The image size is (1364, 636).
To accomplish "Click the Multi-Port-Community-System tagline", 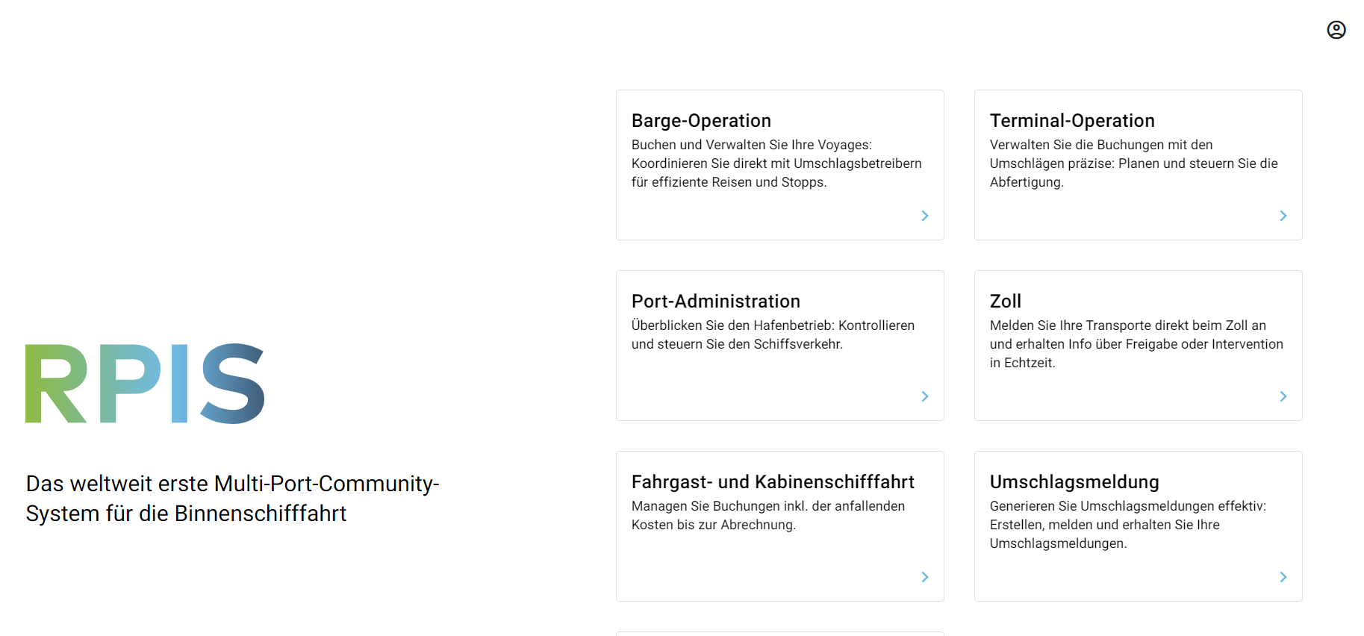I will click(x=232, y=499).
